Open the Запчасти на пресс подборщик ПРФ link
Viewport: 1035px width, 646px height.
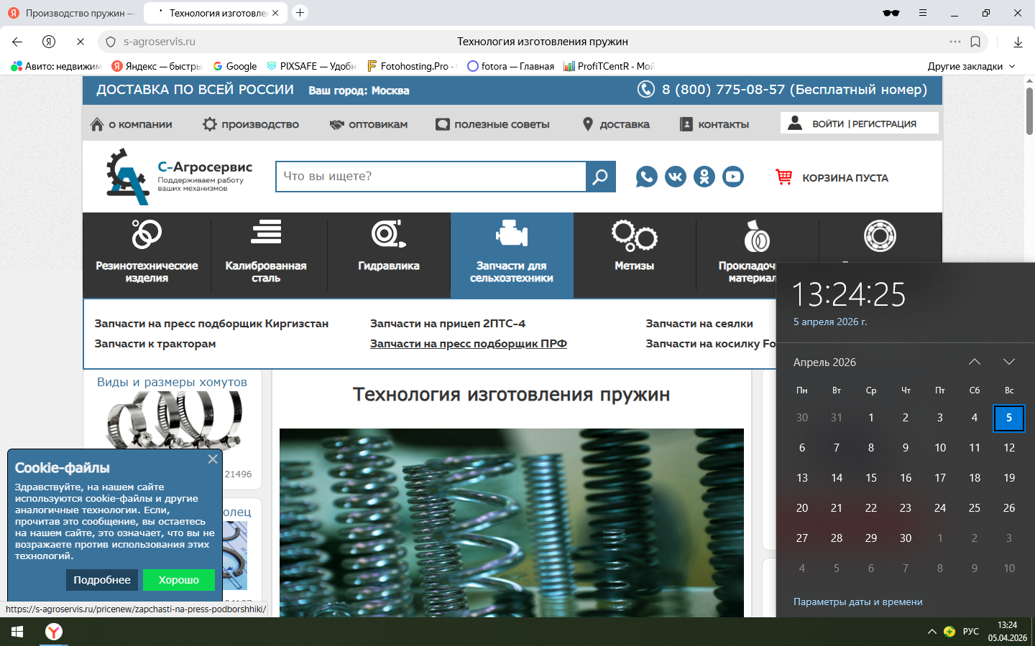click(468, 344)
